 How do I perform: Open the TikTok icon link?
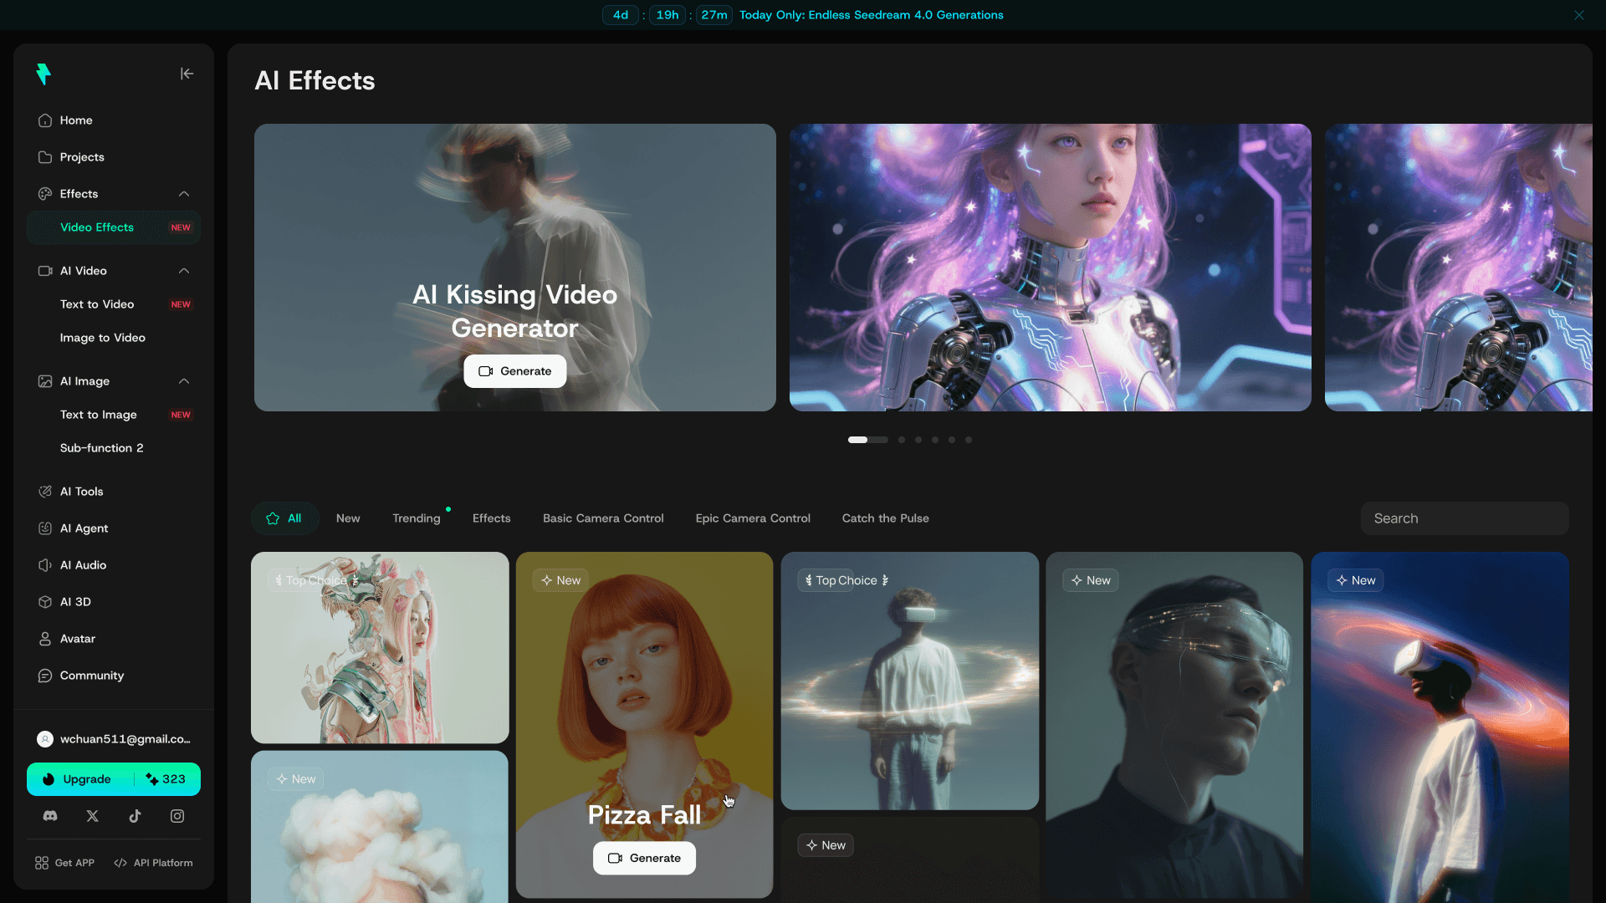click(135, 816)
